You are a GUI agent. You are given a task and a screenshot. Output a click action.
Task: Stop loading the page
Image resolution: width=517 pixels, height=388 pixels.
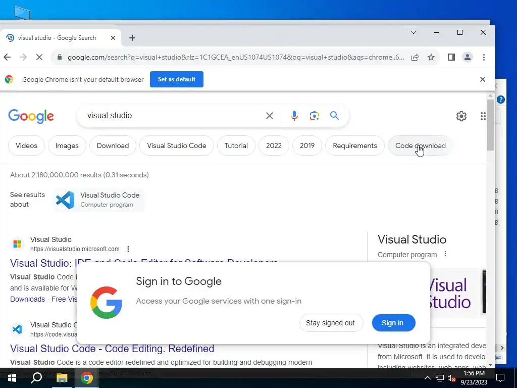[39, 57]
